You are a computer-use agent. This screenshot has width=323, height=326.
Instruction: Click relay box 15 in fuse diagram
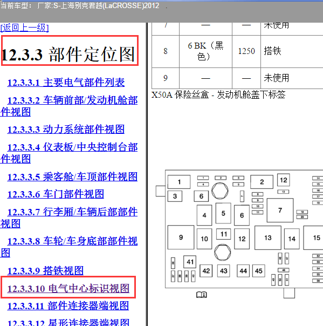pos(314,237)
